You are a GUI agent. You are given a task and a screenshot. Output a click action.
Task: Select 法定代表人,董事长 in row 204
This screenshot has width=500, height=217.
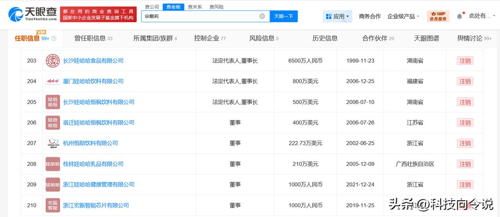point(235,81)
